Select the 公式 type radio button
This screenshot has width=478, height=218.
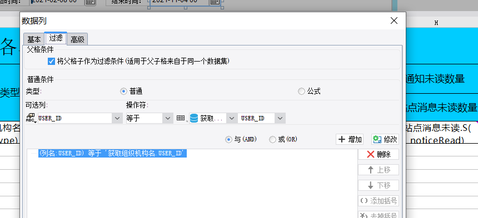pos(301,91)
